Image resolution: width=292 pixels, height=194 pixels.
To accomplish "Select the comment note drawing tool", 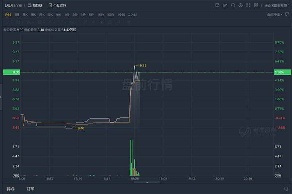I will [73, 23].
